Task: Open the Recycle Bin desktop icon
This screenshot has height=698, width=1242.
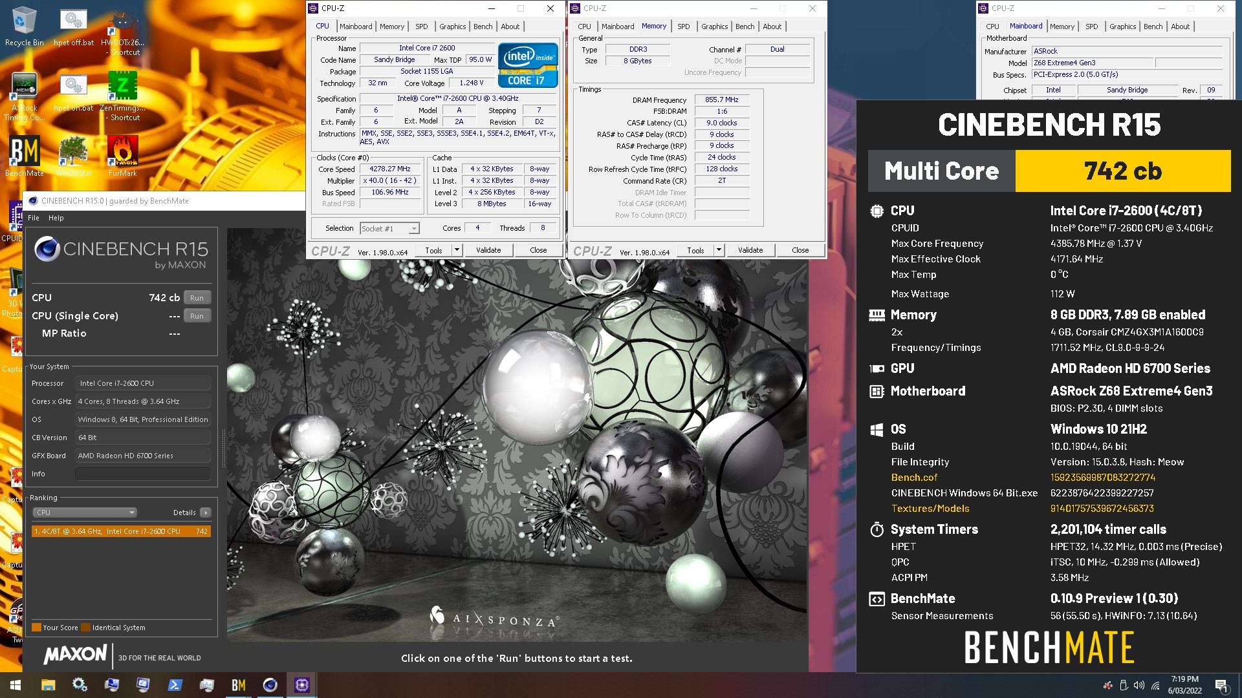Action: 24,27
